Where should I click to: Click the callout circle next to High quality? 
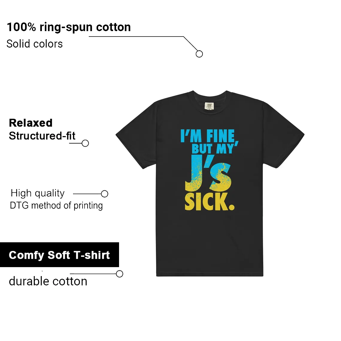point(105,194)
